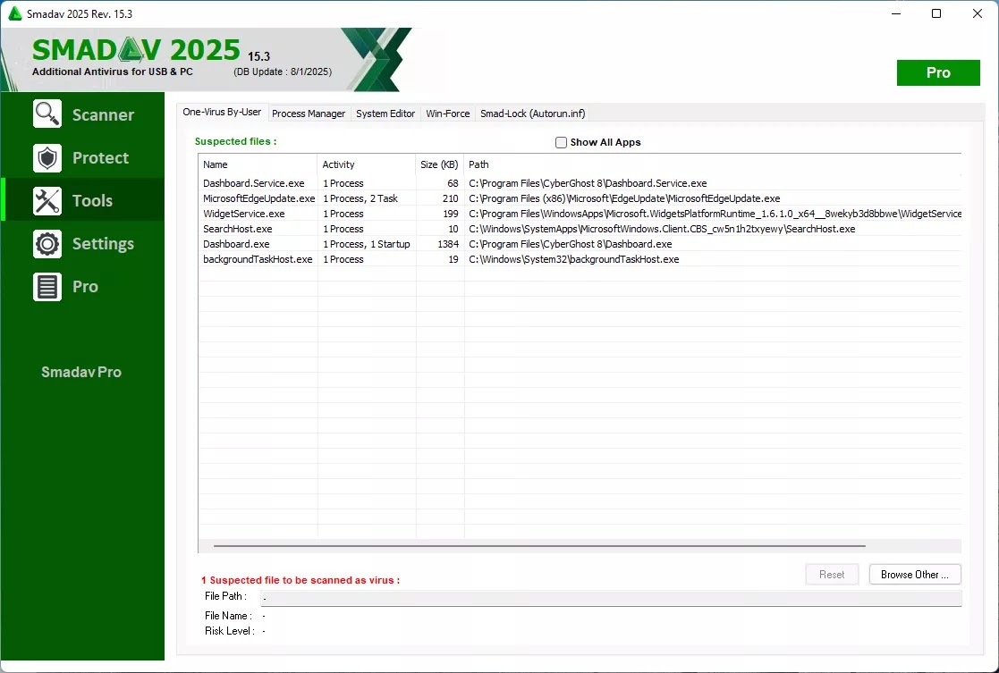Click the size value 19
The image size is (999, 673).
tap(453, 260)
